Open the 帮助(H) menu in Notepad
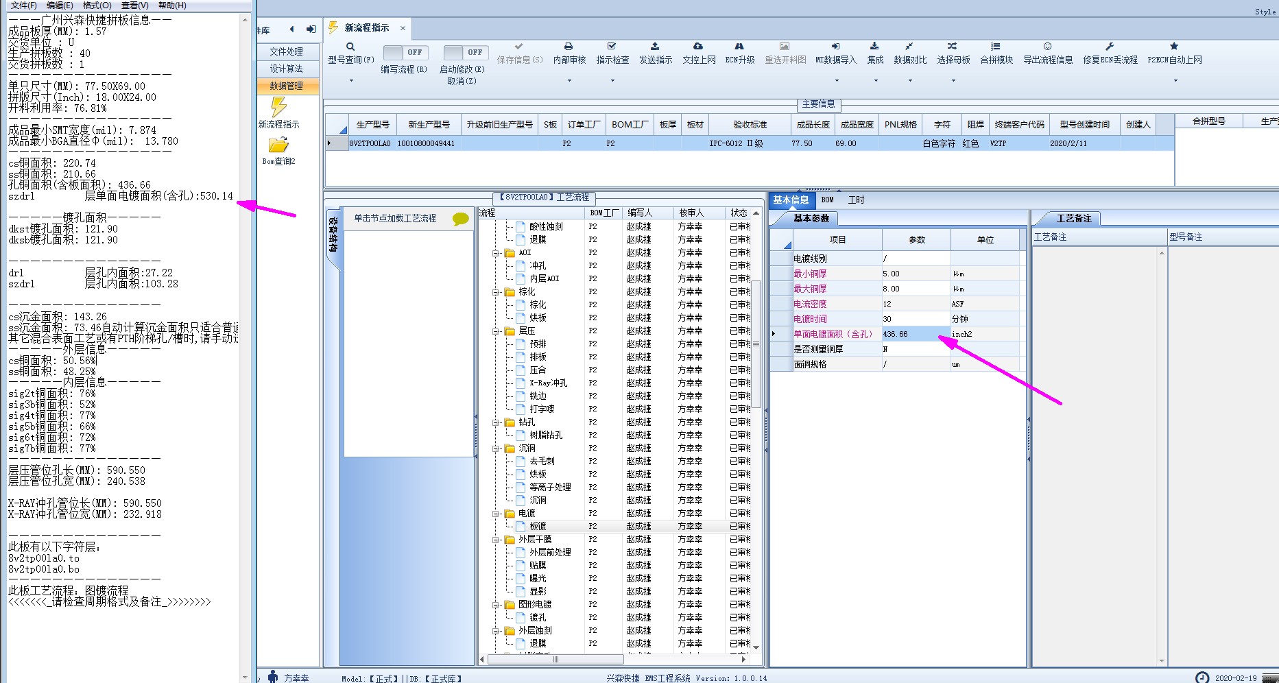 coord(172,5)
